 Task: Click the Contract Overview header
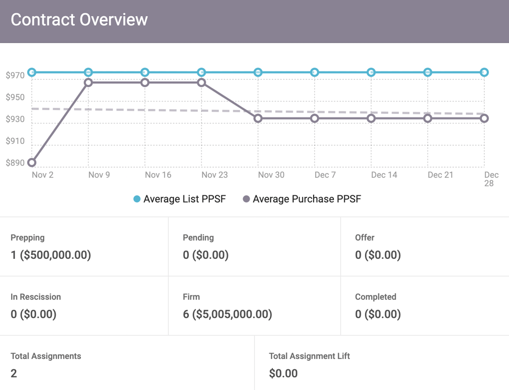pos(79,20)
